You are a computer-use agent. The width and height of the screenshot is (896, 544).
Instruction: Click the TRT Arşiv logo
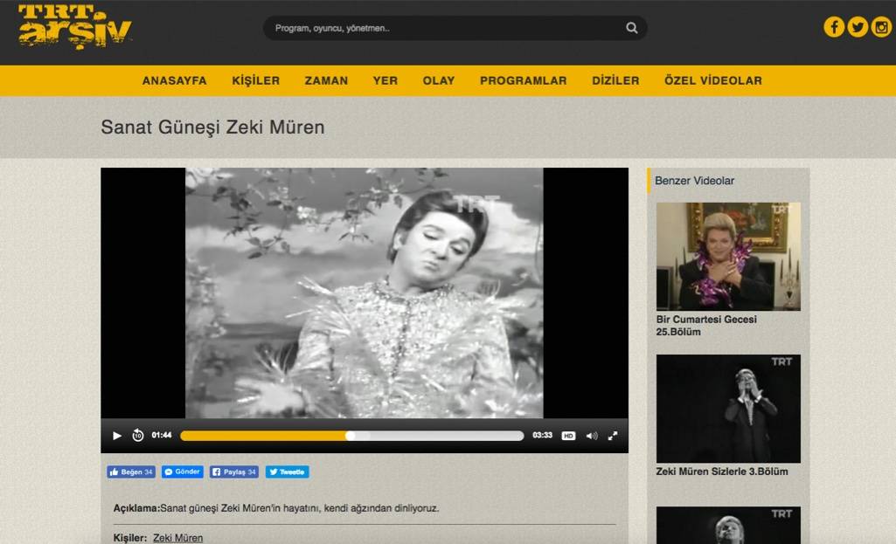(x=74, y=26)
